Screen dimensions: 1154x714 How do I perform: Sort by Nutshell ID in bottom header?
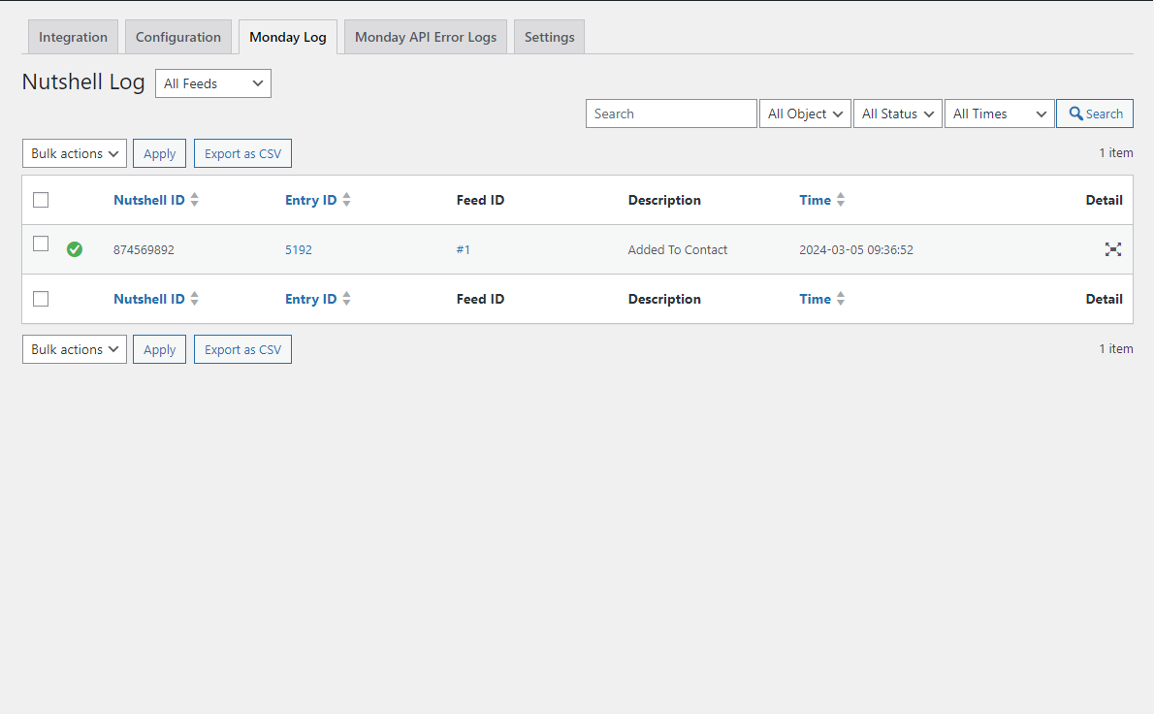148,299
